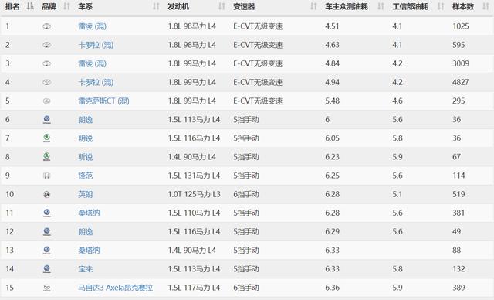Sort table by 车系 column arrow
Viewport: 494px width, 300px height.
tap(156, 6)
